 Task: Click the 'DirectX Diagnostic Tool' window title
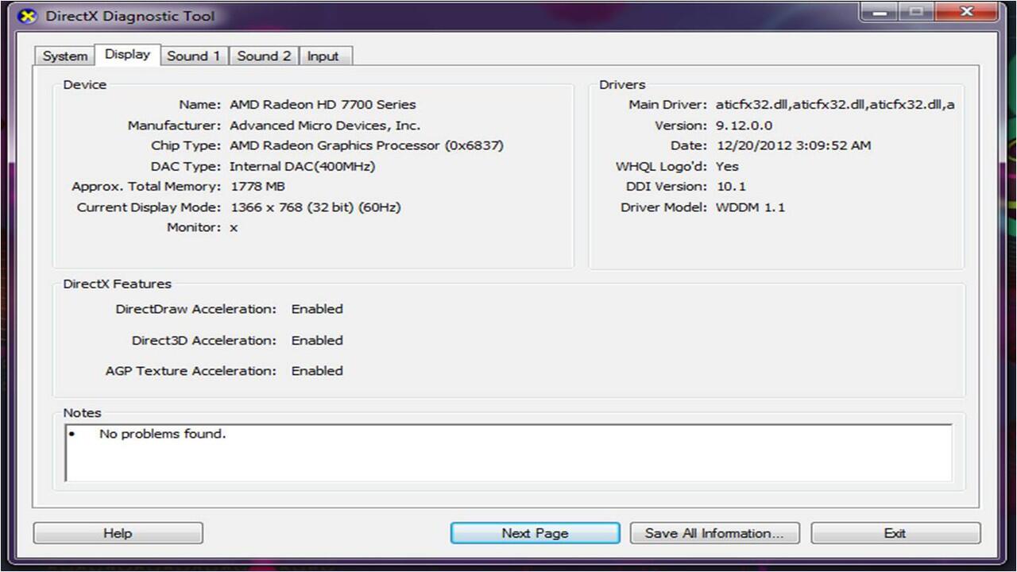pos(130,16)
